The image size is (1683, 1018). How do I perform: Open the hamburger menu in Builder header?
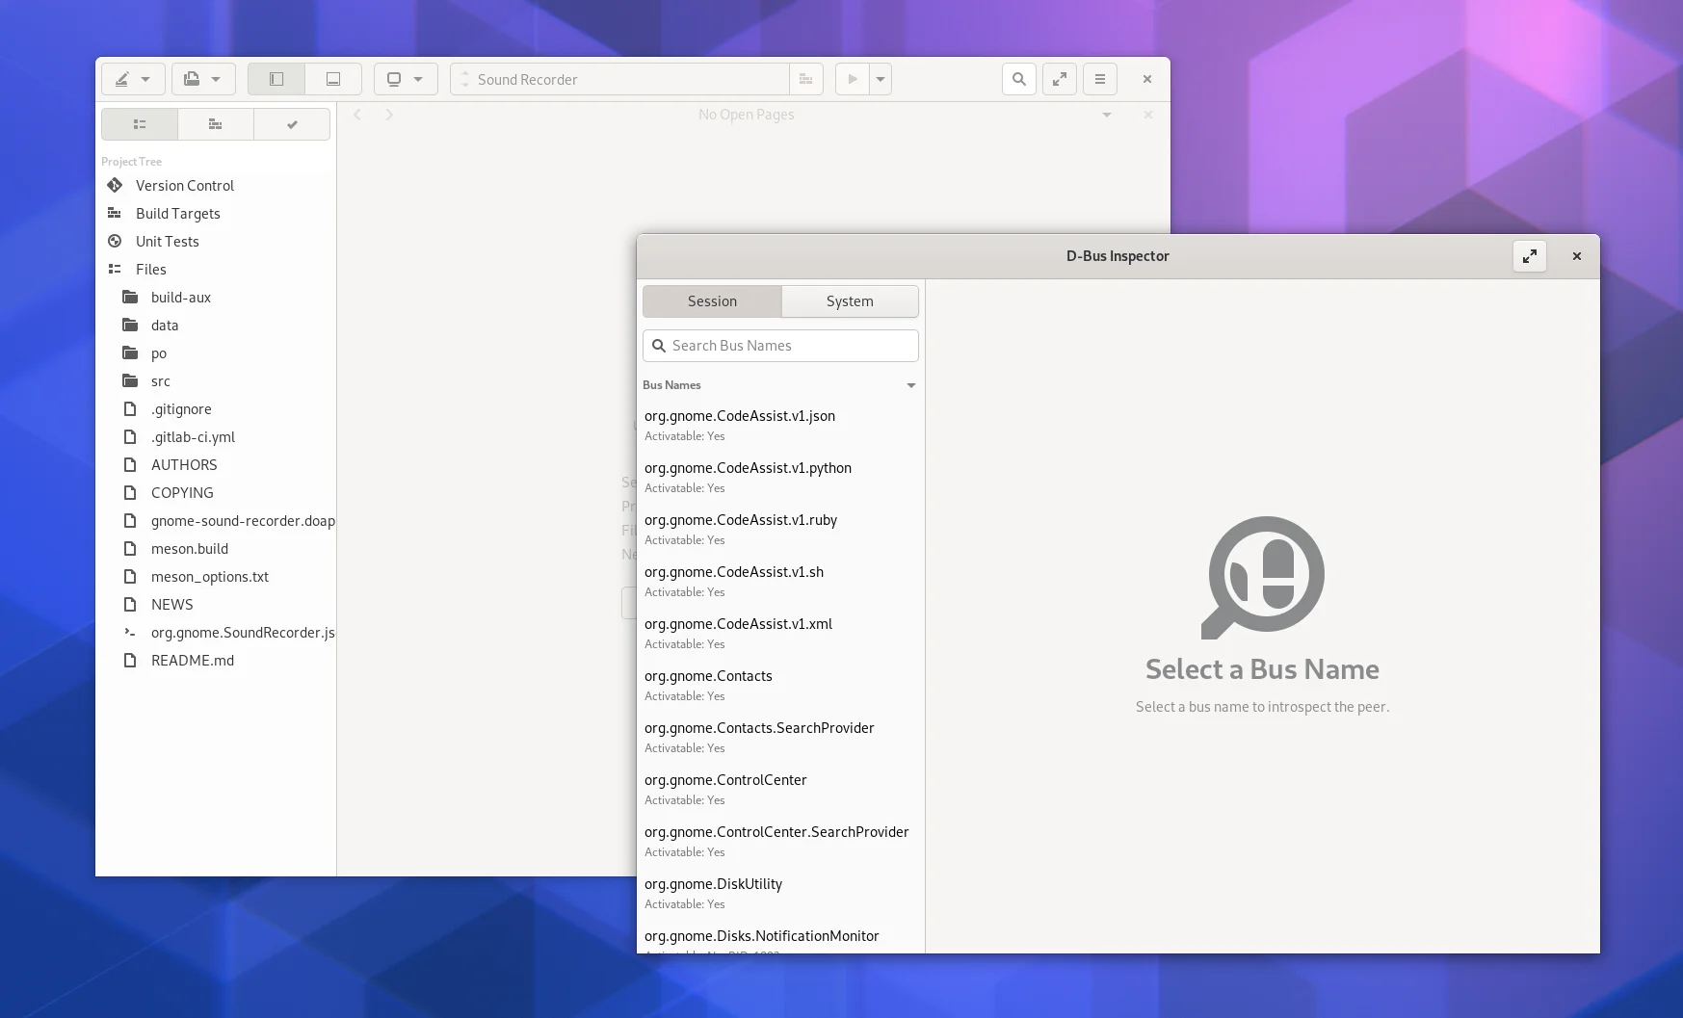pyautogui.click(x=1099, y=79)
